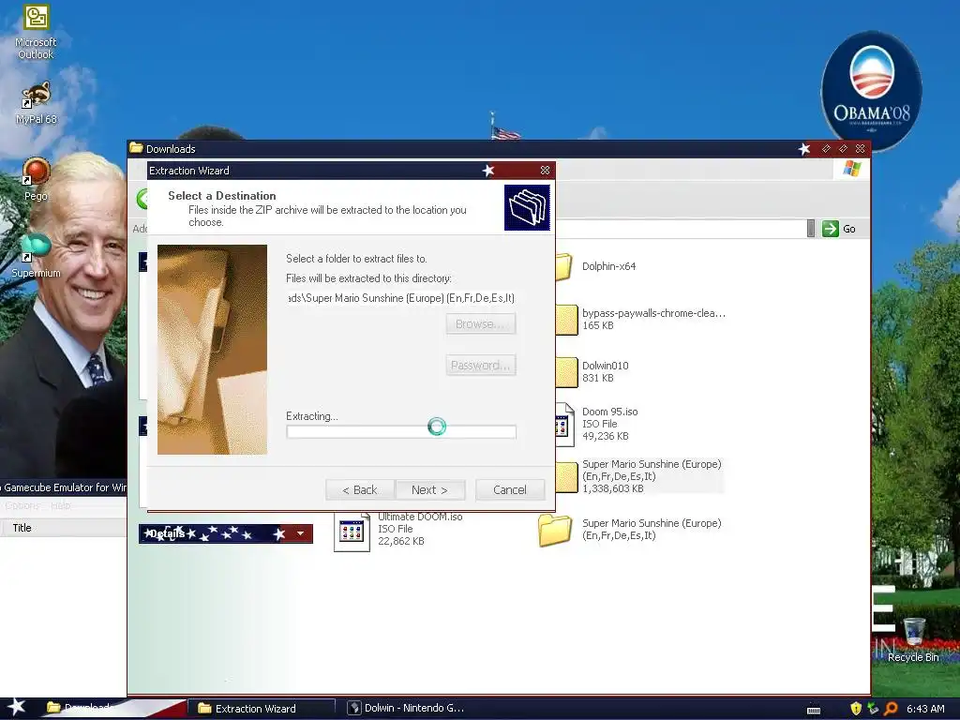
Task: Open Microsoft Outlook desktop icon
Action: click(x=36, y=32)
